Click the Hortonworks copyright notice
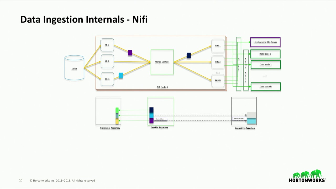 62,181
